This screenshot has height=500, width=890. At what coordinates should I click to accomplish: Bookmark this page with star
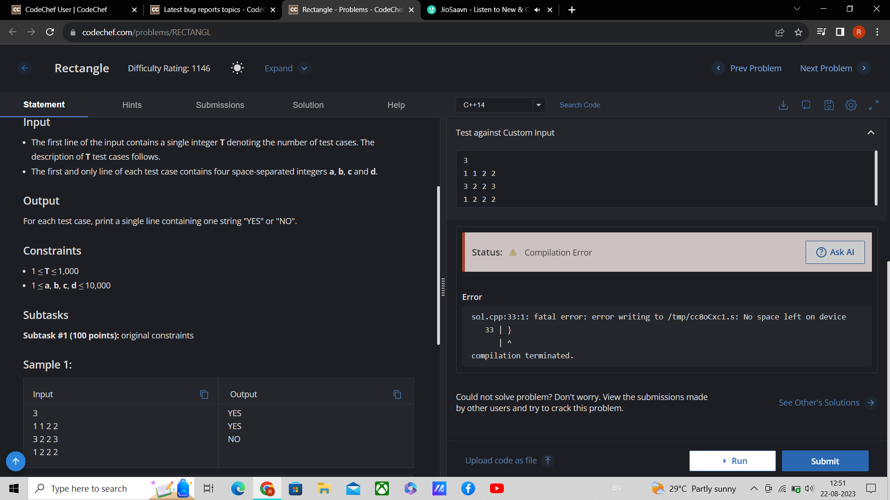(x=798, y=32)
